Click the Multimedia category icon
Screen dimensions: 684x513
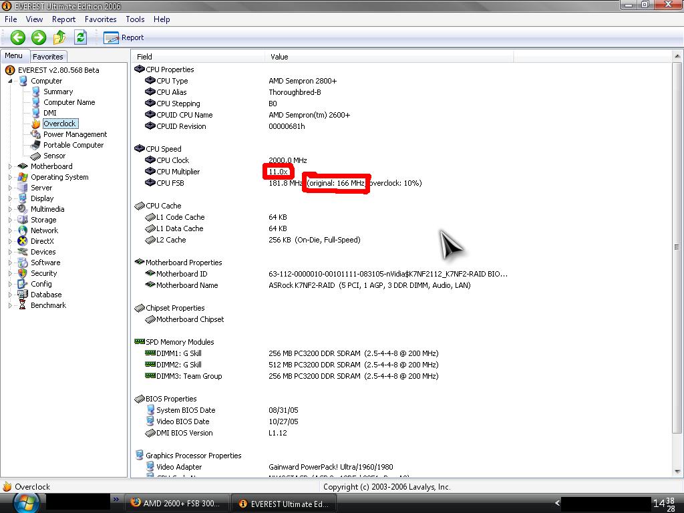[x=23, y=209]
